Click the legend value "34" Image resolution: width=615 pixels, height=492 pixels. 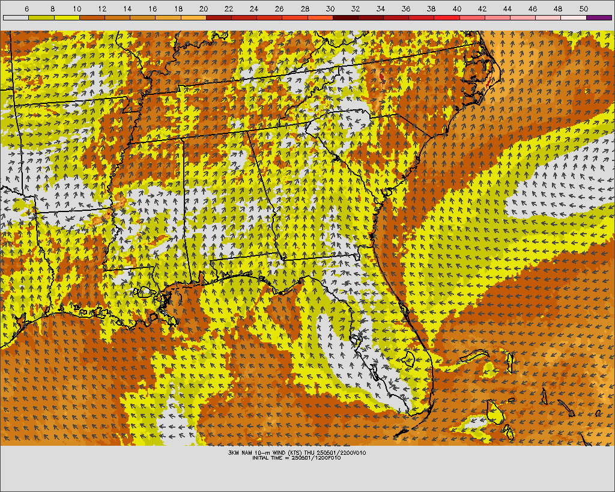click(381, 8)
